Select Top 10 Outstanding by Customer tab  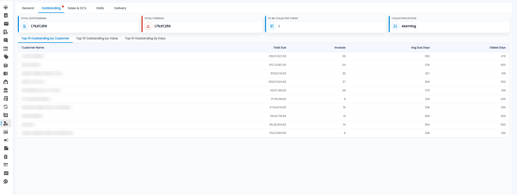[45, 38]
